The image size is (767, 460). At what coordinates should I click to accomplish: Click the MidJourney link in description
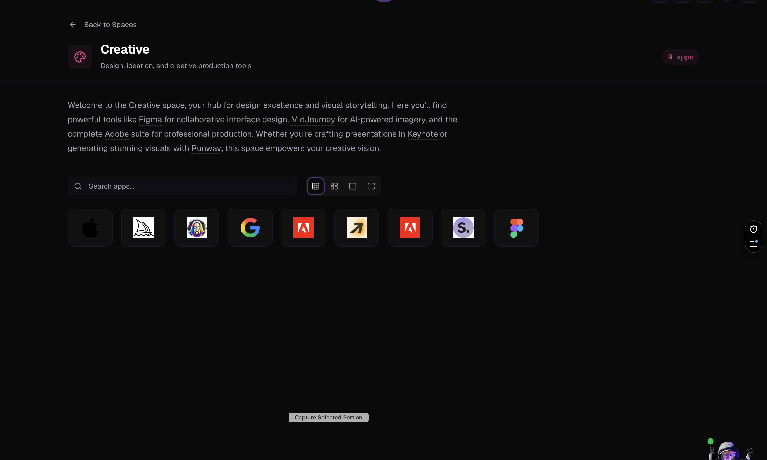point(313,120)
